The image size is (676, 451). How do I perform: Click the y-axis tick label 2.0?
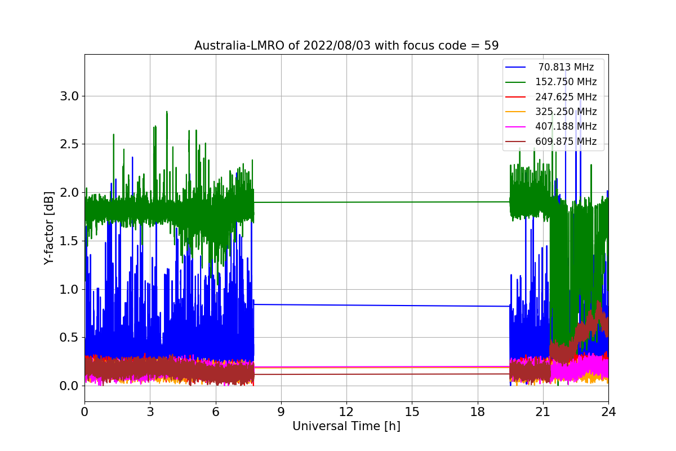(x=69, y=193)
